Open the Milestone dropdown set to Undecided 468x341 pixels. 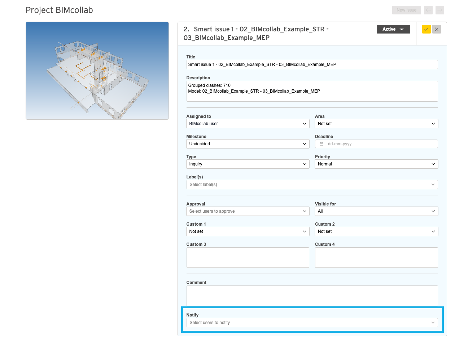[248, 144]
